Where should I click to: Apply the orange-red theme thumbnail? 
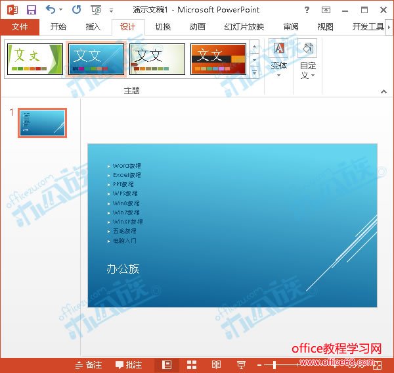pyautogui.click(x=218, y=59)
